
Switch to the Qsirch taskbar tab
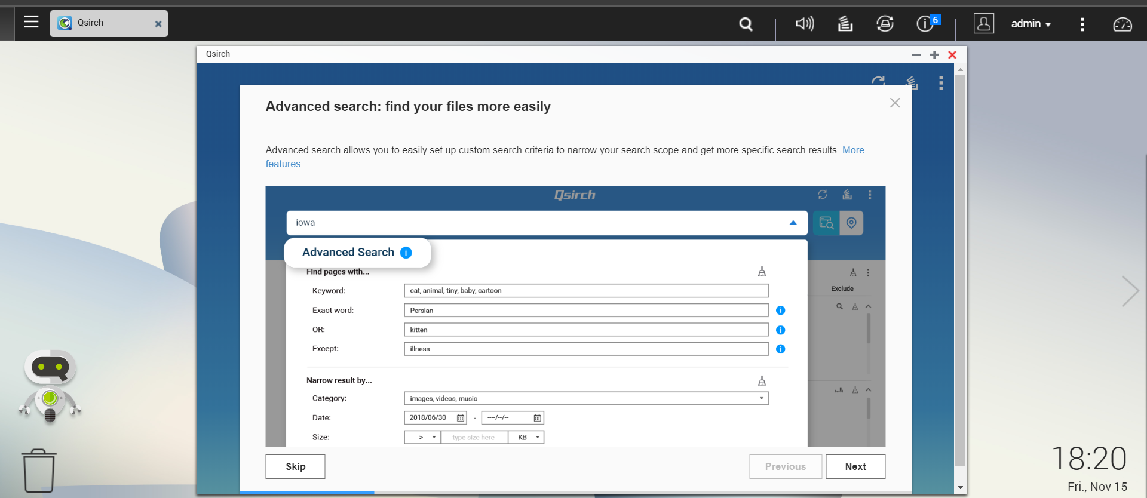[x=109, y=23]
